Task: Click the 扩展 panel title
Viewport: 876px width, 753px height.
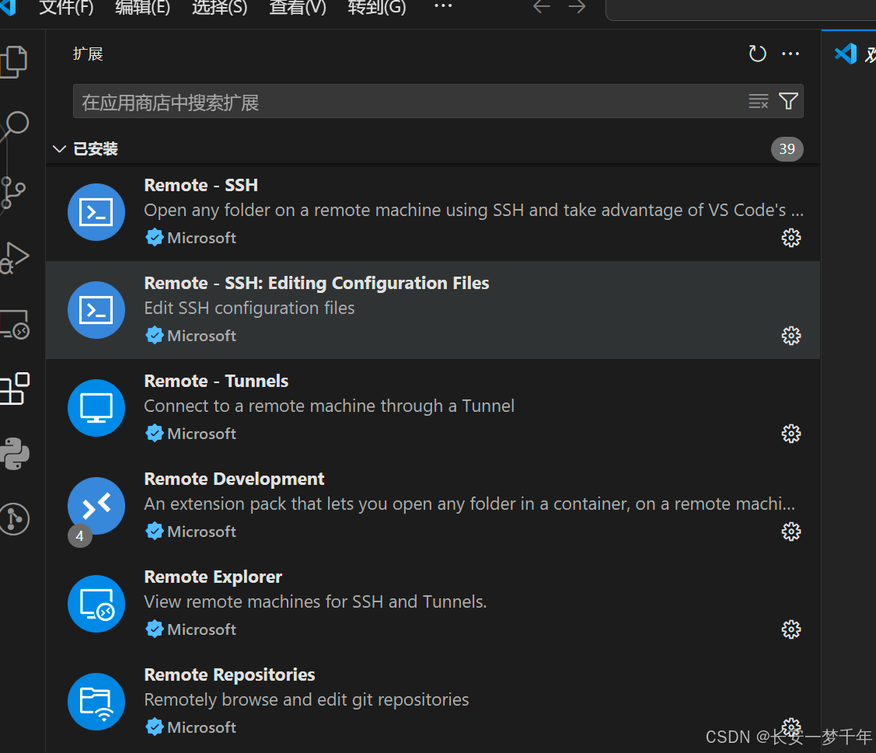Action: [88, 54]
